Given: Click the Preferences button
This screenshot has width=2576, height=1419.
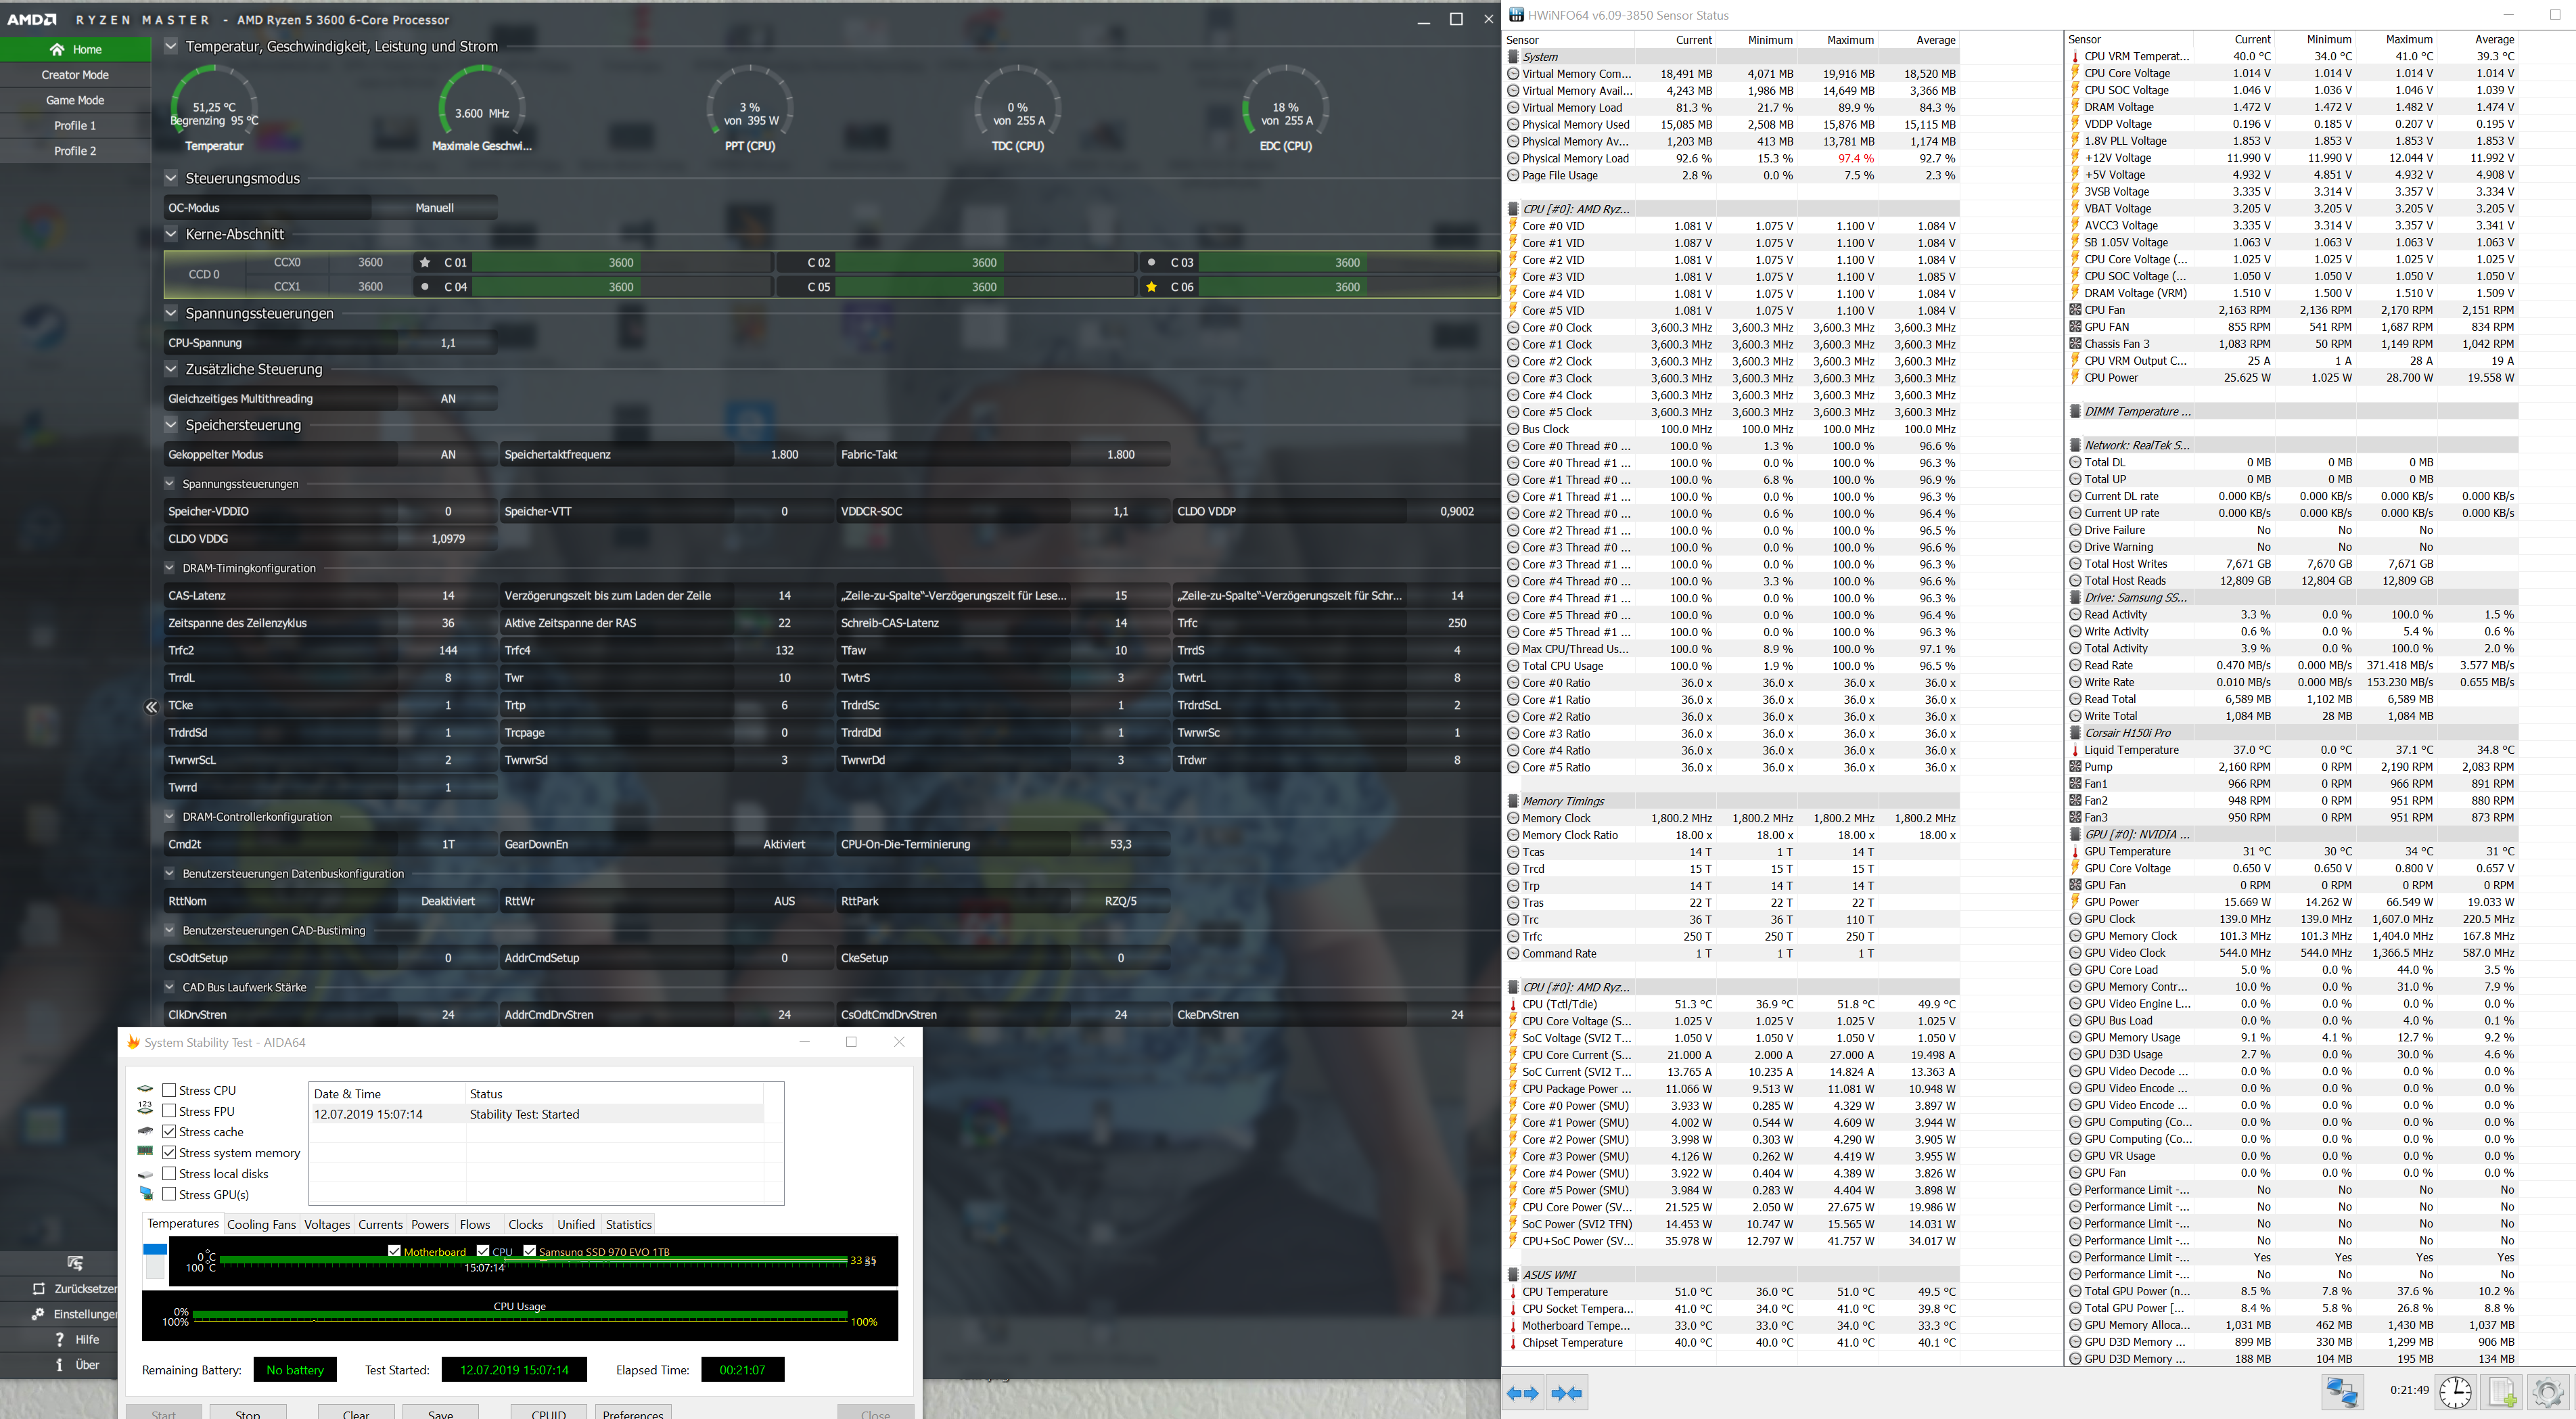Looking at the screenshot, I should [x=633, y=1412].
